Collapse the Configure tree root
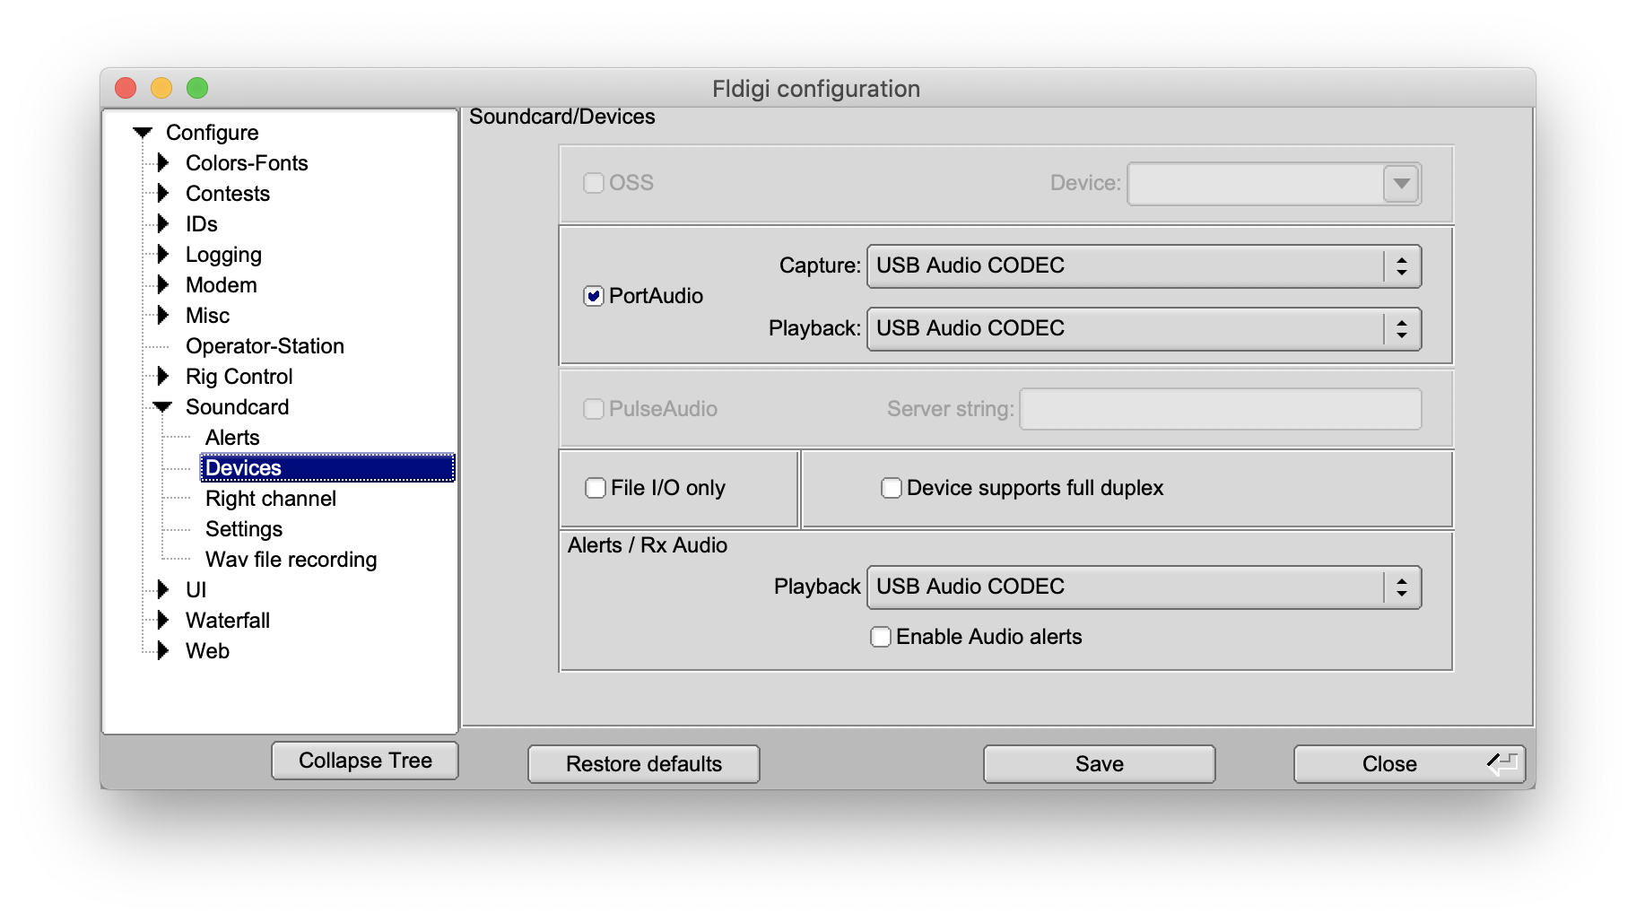Image resolution: width=1636 pixels, height=922 pixels. (x=142, y=132)
